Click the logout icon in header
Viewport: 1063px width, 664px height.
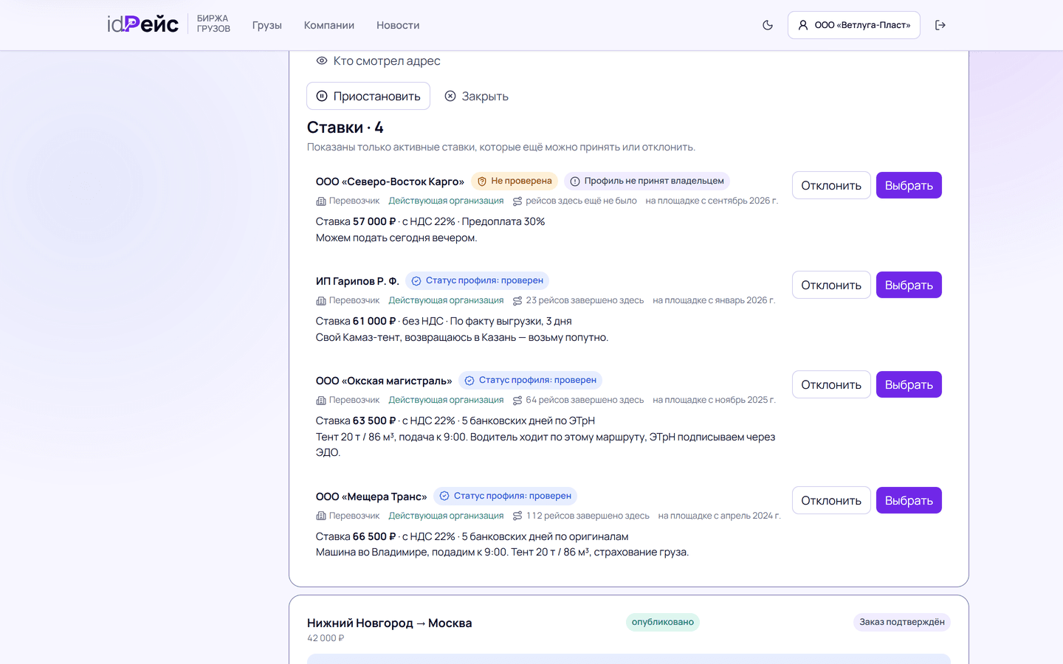(940, 25)
